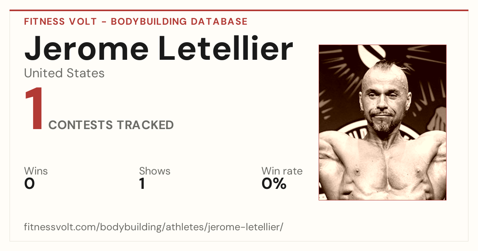Click the Wins value 0
478x251 pixels.
(x=29, y=184)
